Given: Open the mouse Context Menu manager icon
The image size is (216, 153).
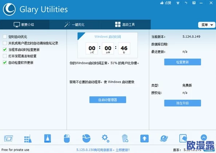Looking at the screenshot, I should pos(67,138).
